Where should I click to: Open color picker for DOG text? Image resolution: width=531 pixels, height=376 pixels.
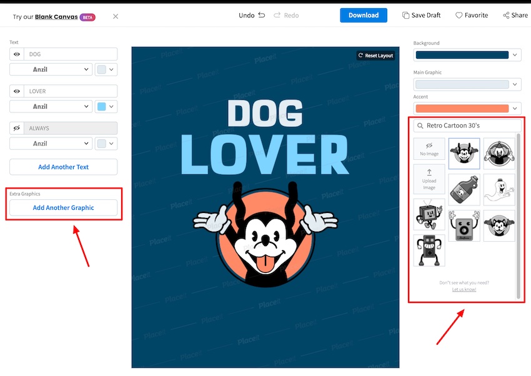pos(106,69)
